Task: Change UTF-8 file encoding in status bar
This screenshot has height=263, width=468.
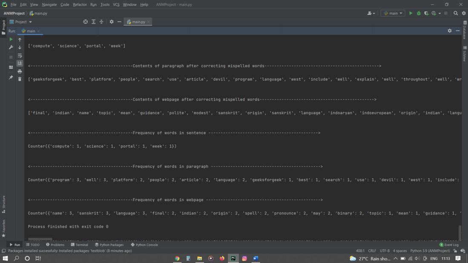Action: pyautogui.click(x=385, y=251)
